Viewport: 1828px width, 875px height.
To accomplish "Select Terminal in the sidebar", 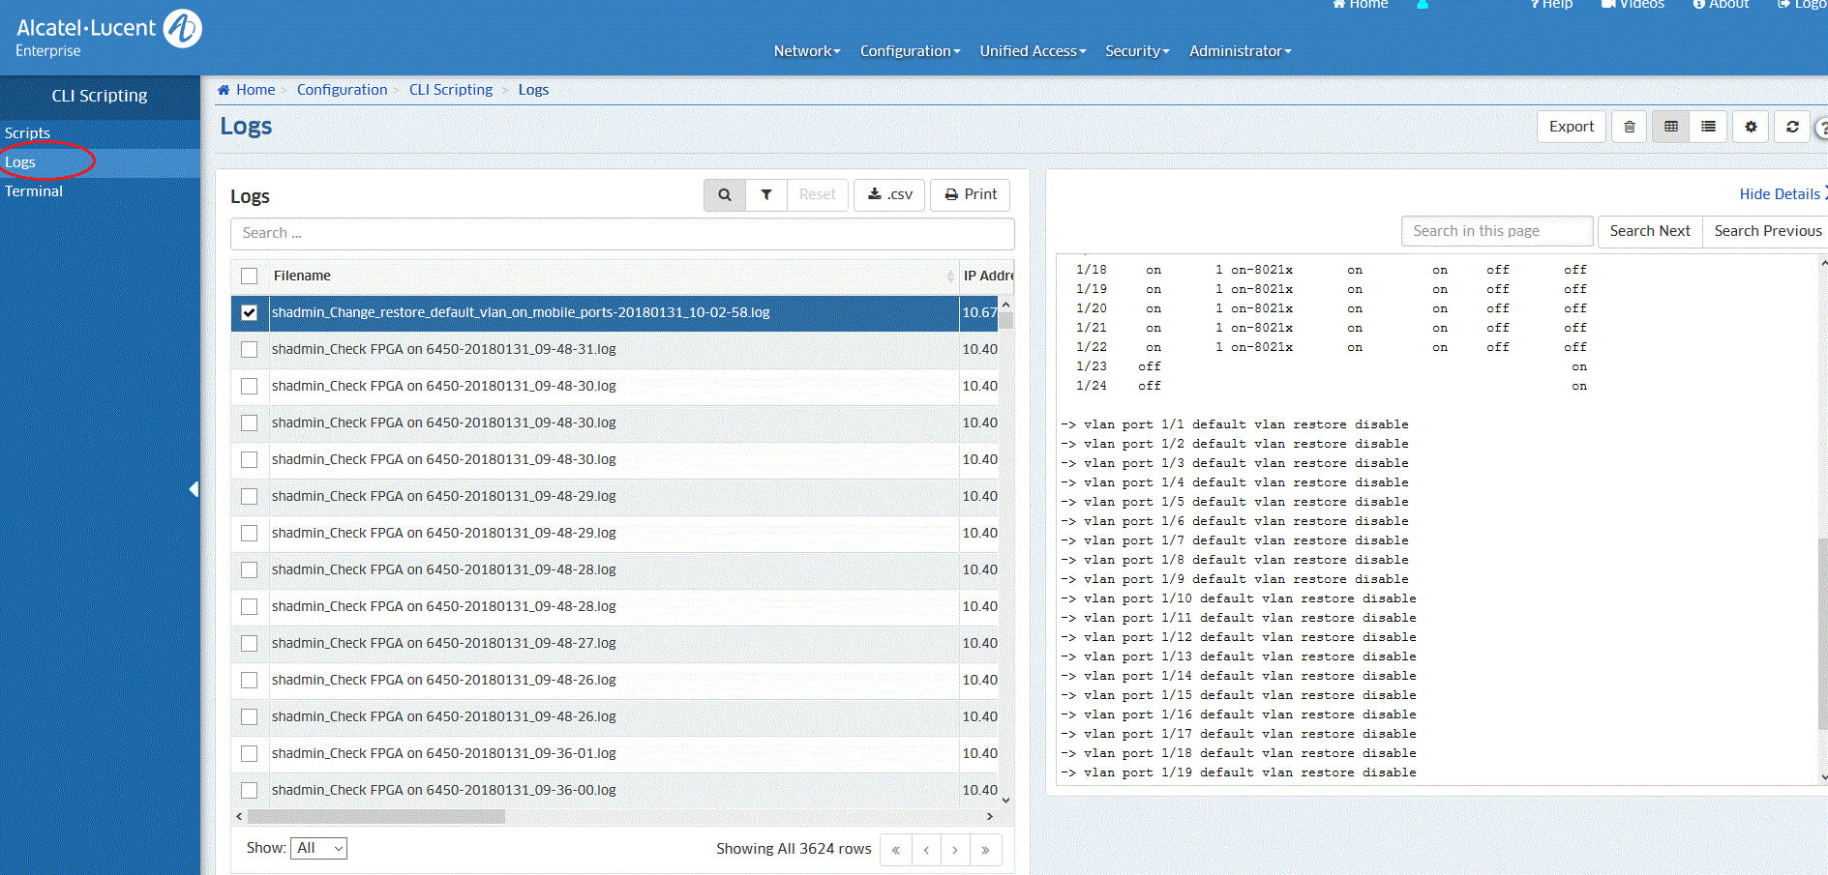I will click(34, 191).
